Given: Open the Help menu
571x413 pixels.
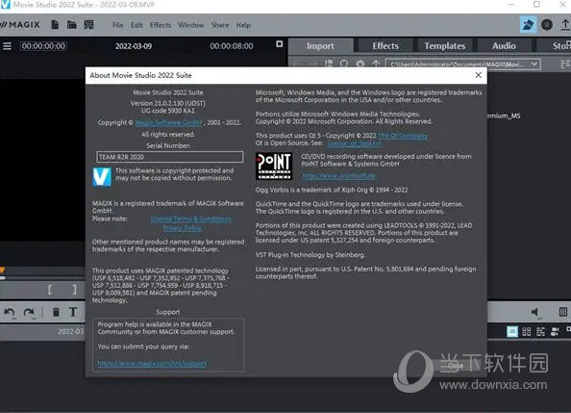Looking at the screenshot, I should pos(243,25).
